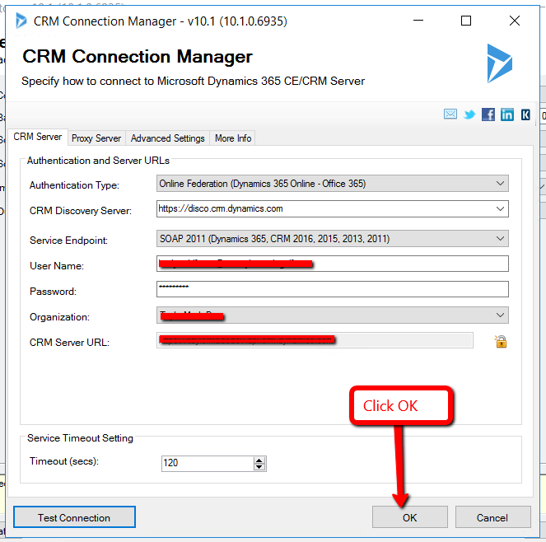This screenshot has width=546, height=542.
Task: Click the 'Timeout (secs):' label
Action: point(64,461)
